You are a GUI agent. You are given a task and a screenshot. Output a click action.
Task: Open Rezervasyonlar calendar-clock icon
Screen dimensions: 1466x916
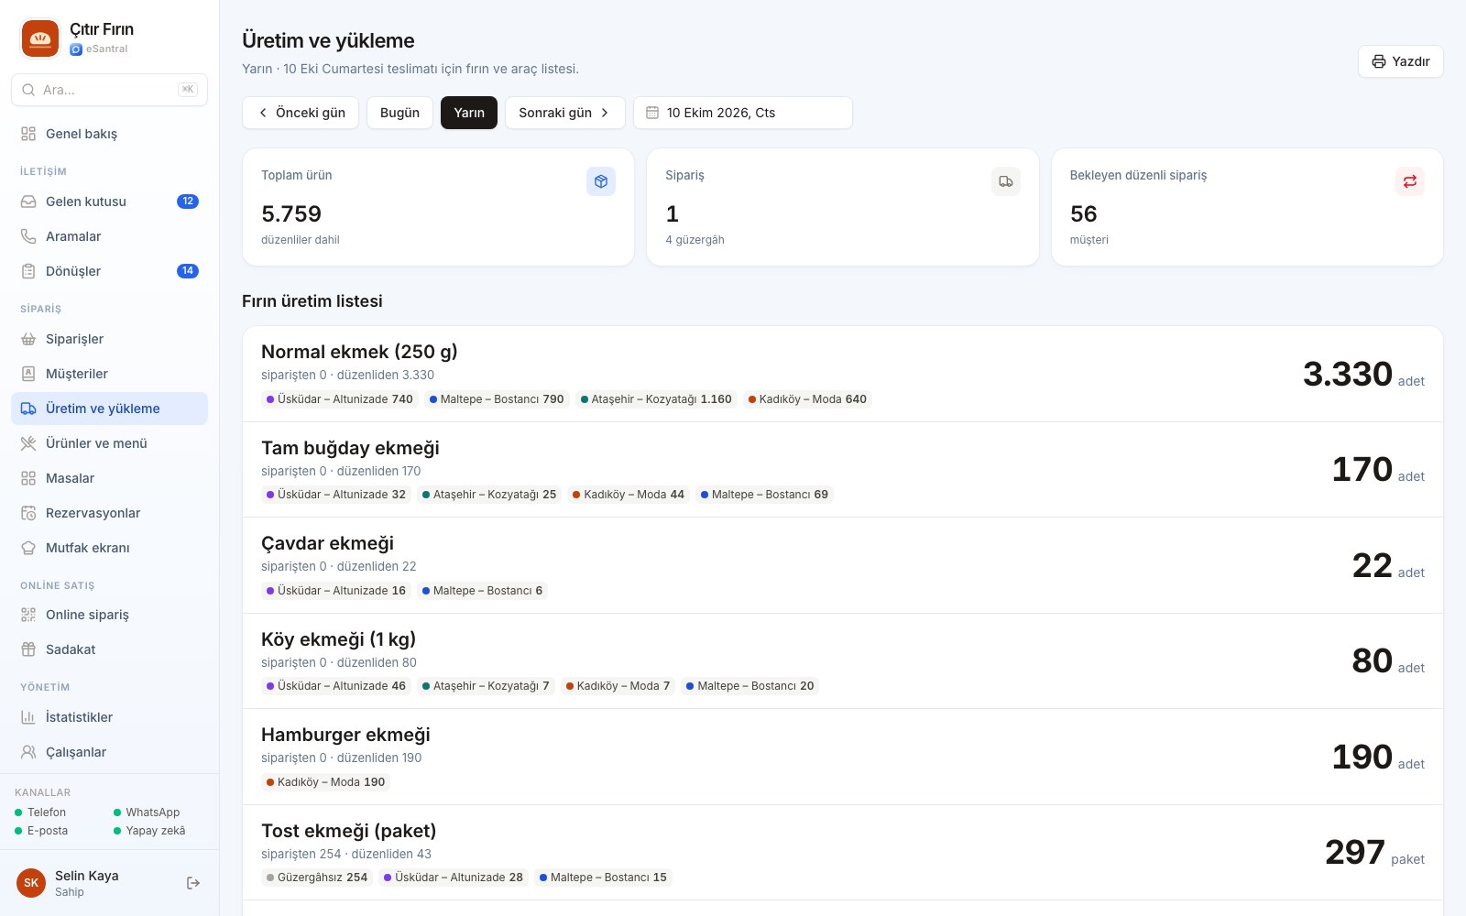tap(28, 513)
